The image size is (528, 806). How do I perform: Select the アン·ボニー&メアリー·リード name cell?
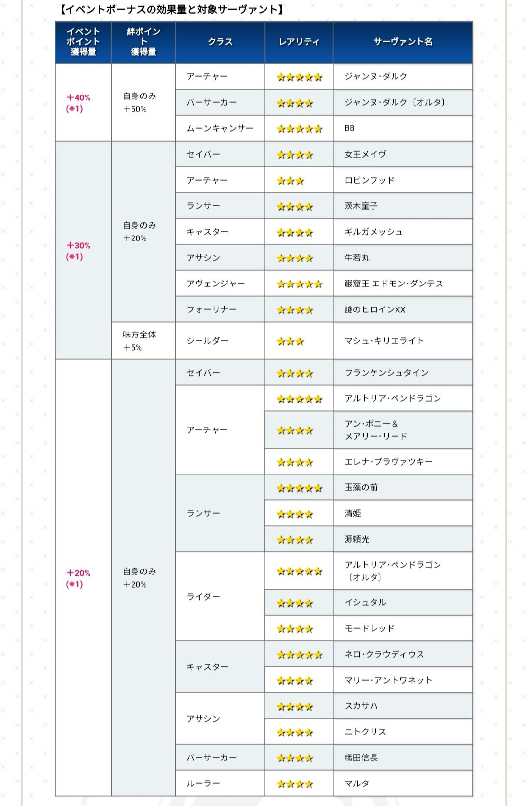[x=403, y=430]
